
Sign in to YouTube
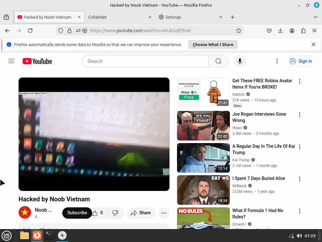click(301, 61)
